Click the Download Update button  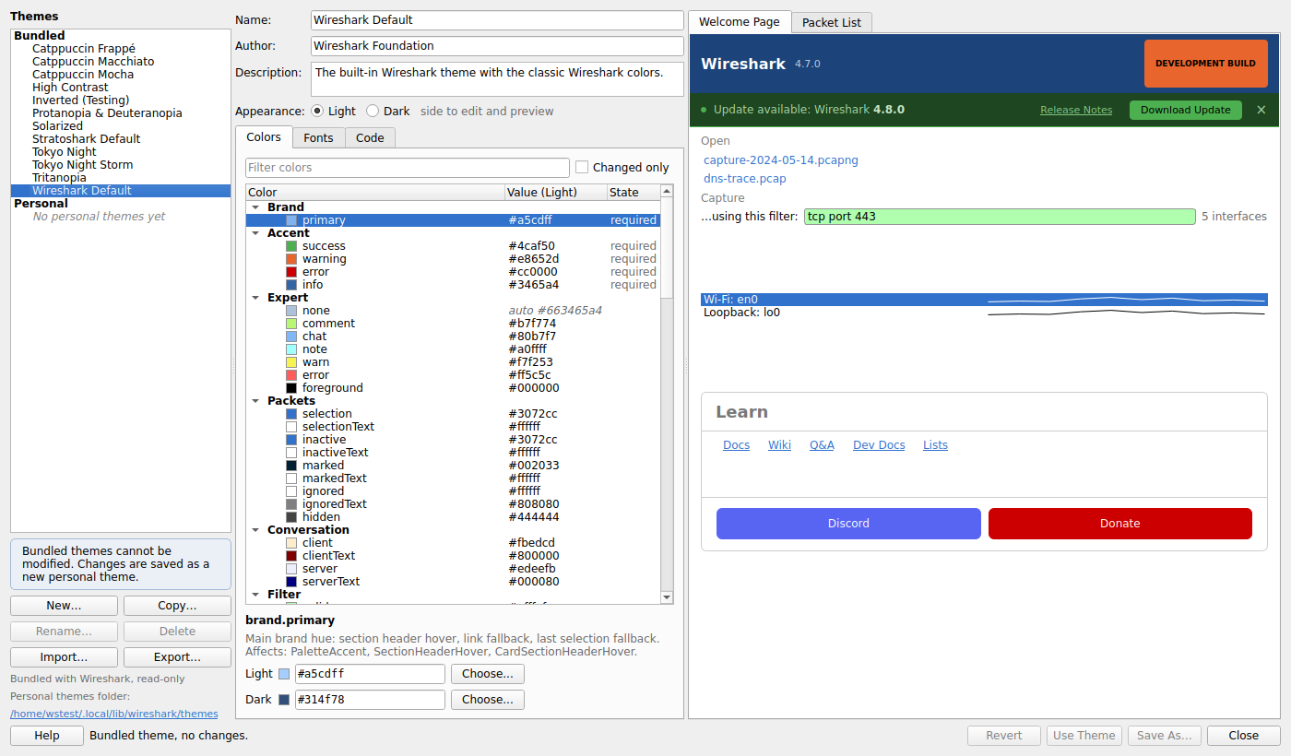click(1186, 110)
